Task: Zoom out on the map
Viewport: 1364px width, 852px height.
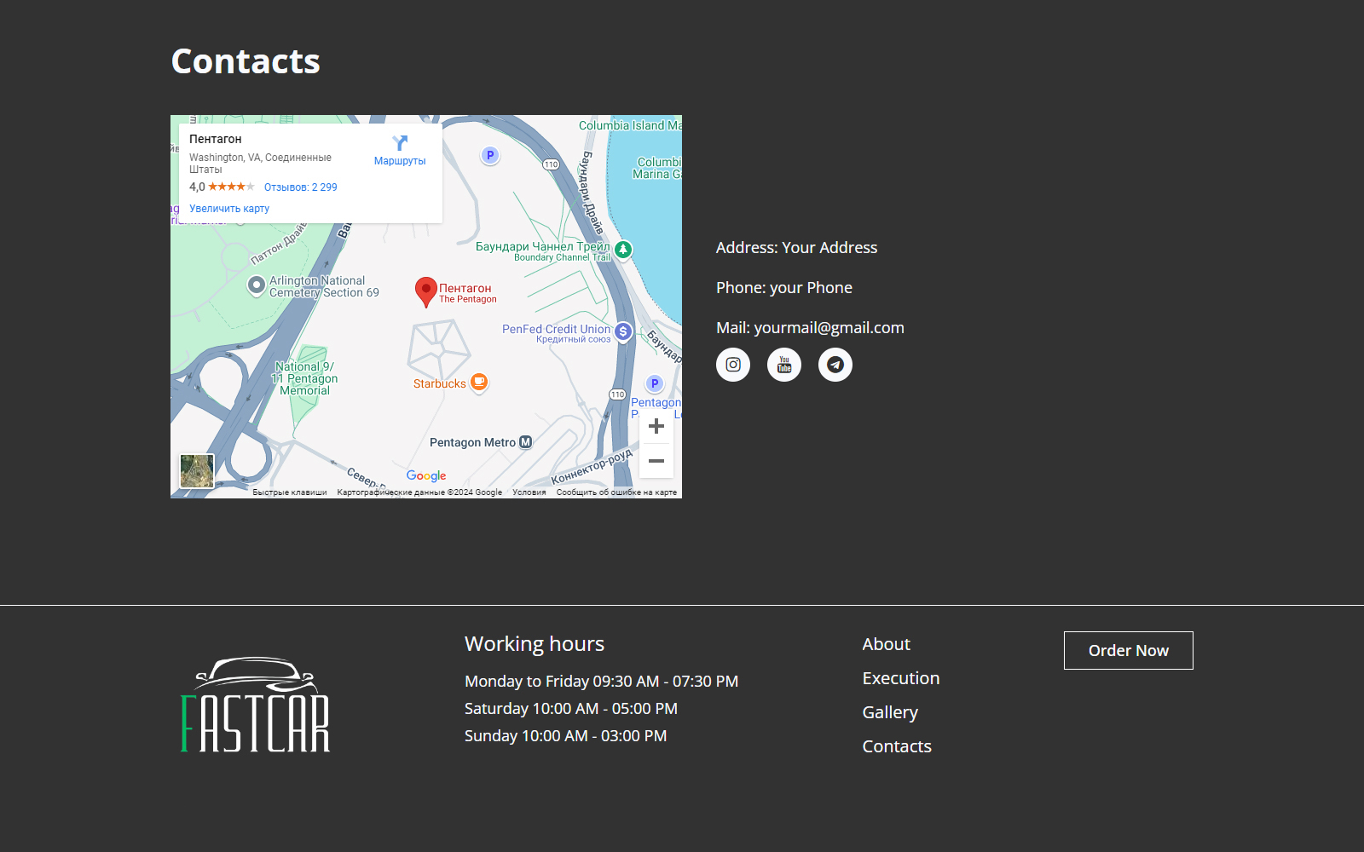Action: (x=656, y=461)
